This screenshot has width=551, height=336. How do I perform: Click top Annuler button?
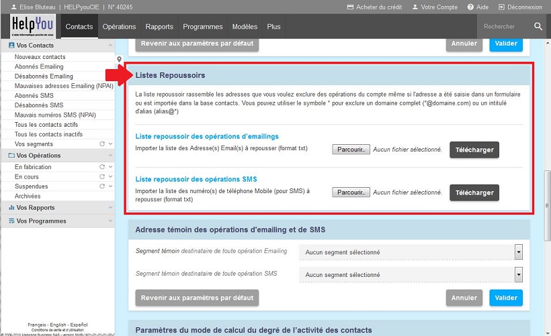[464, 44]
